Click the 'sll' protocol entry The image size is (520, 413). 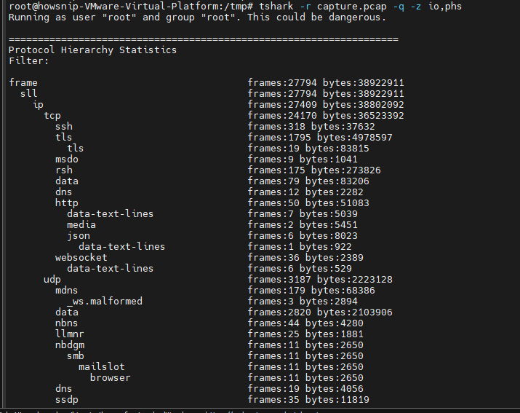28,94
